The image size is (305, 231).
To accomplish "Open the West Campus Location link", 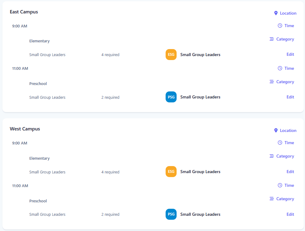I will 288,130.
